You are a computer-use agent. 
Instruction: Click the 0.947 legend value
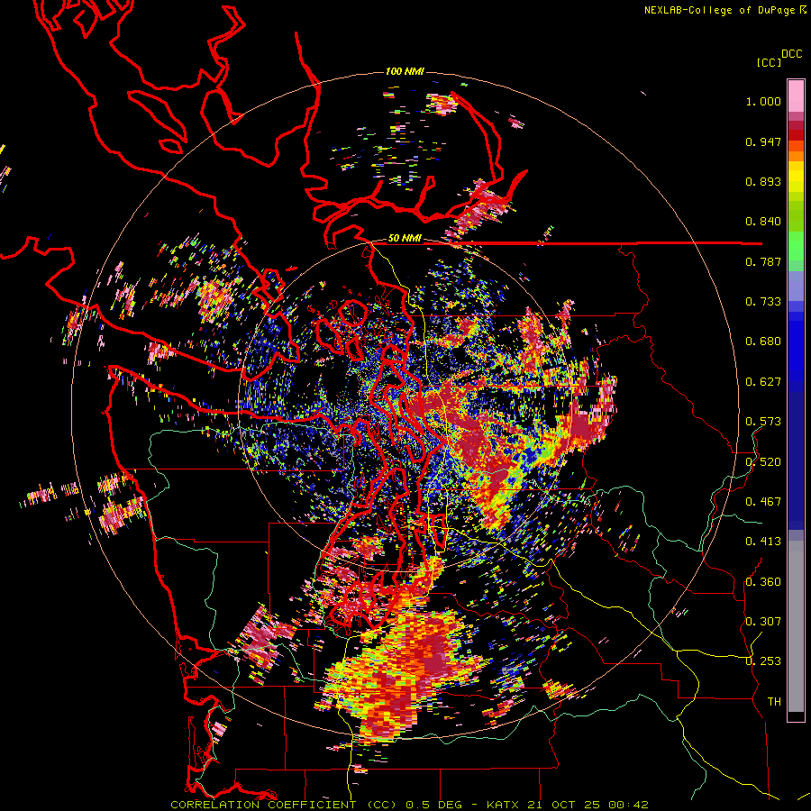coord(763,141)
